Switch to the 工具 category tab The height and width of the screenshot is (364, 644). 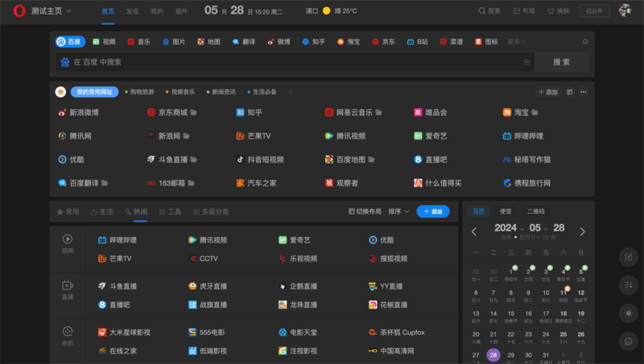click(170, 211)
